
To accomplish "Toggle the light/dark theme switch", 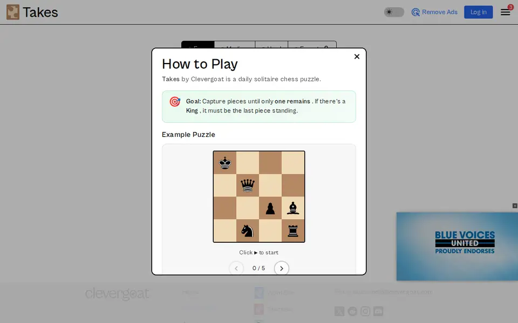I will (394, 12).
